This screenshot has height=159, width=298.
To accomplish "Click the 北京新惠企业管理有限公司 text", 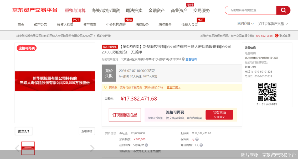I will 261,58.
